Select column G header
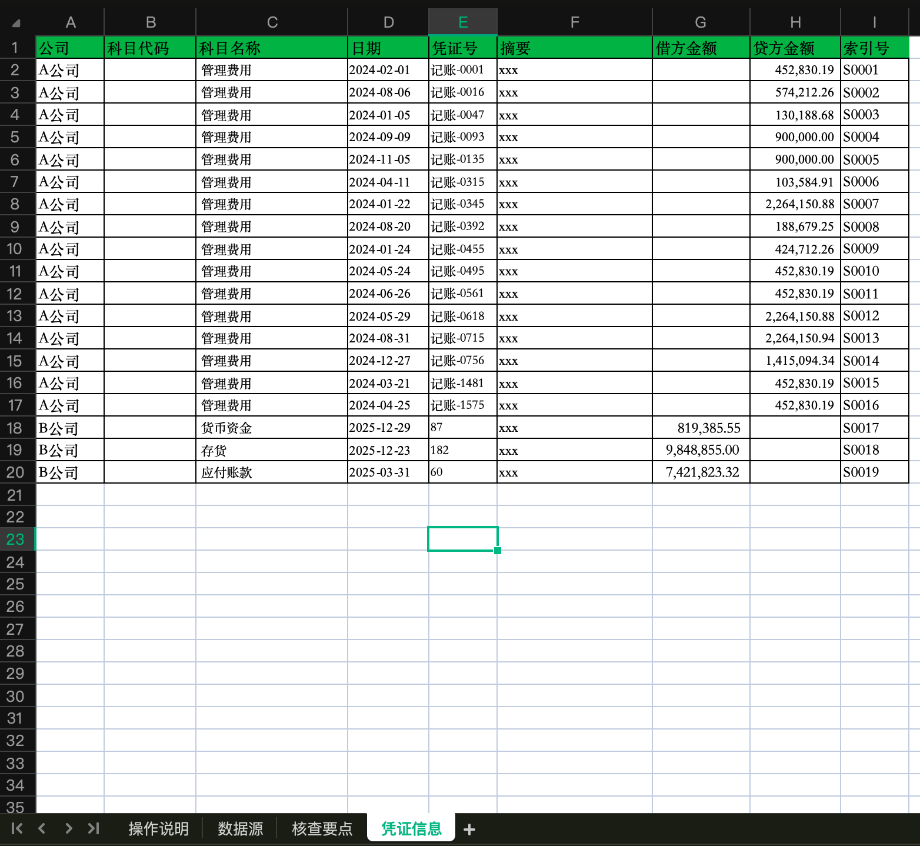Screen dimensions: 920x846 tap(700, 22)
